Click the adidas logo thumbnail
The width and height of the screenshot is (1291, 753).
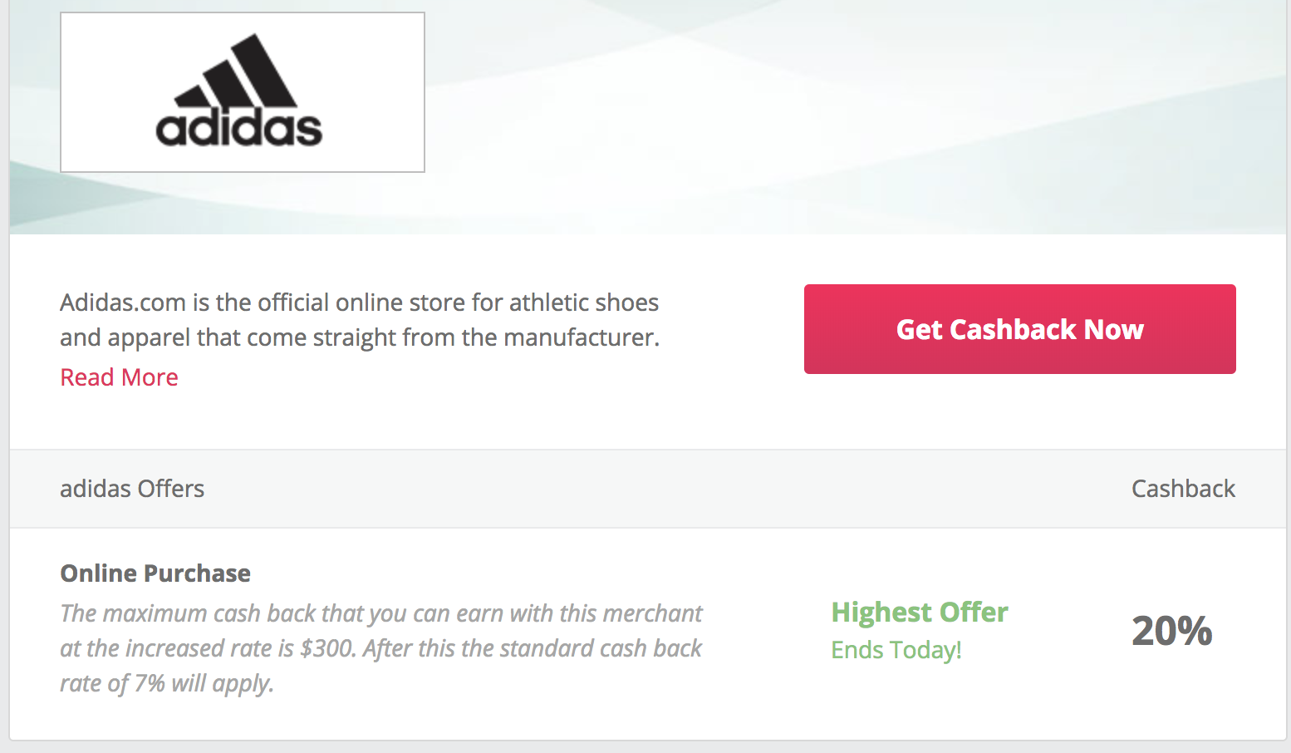click(242, 91)
